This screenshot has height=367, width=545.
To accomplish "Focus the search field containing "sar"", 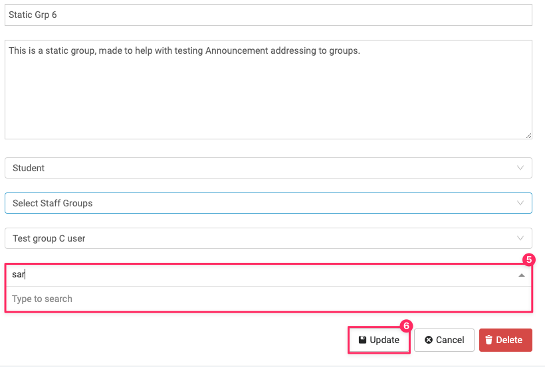I will click(259, 275).
